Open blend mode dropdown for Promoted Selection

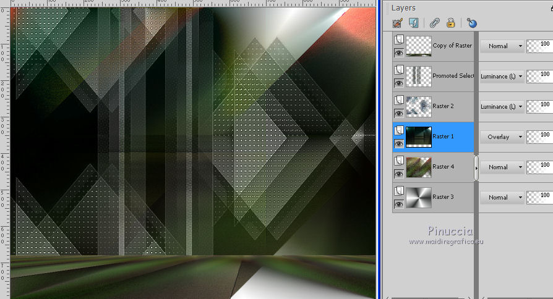click(502, 77)
